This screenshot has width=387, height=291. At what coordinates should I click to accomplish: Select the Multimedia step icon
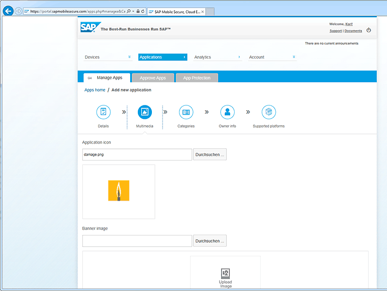[x=145, y=112]
